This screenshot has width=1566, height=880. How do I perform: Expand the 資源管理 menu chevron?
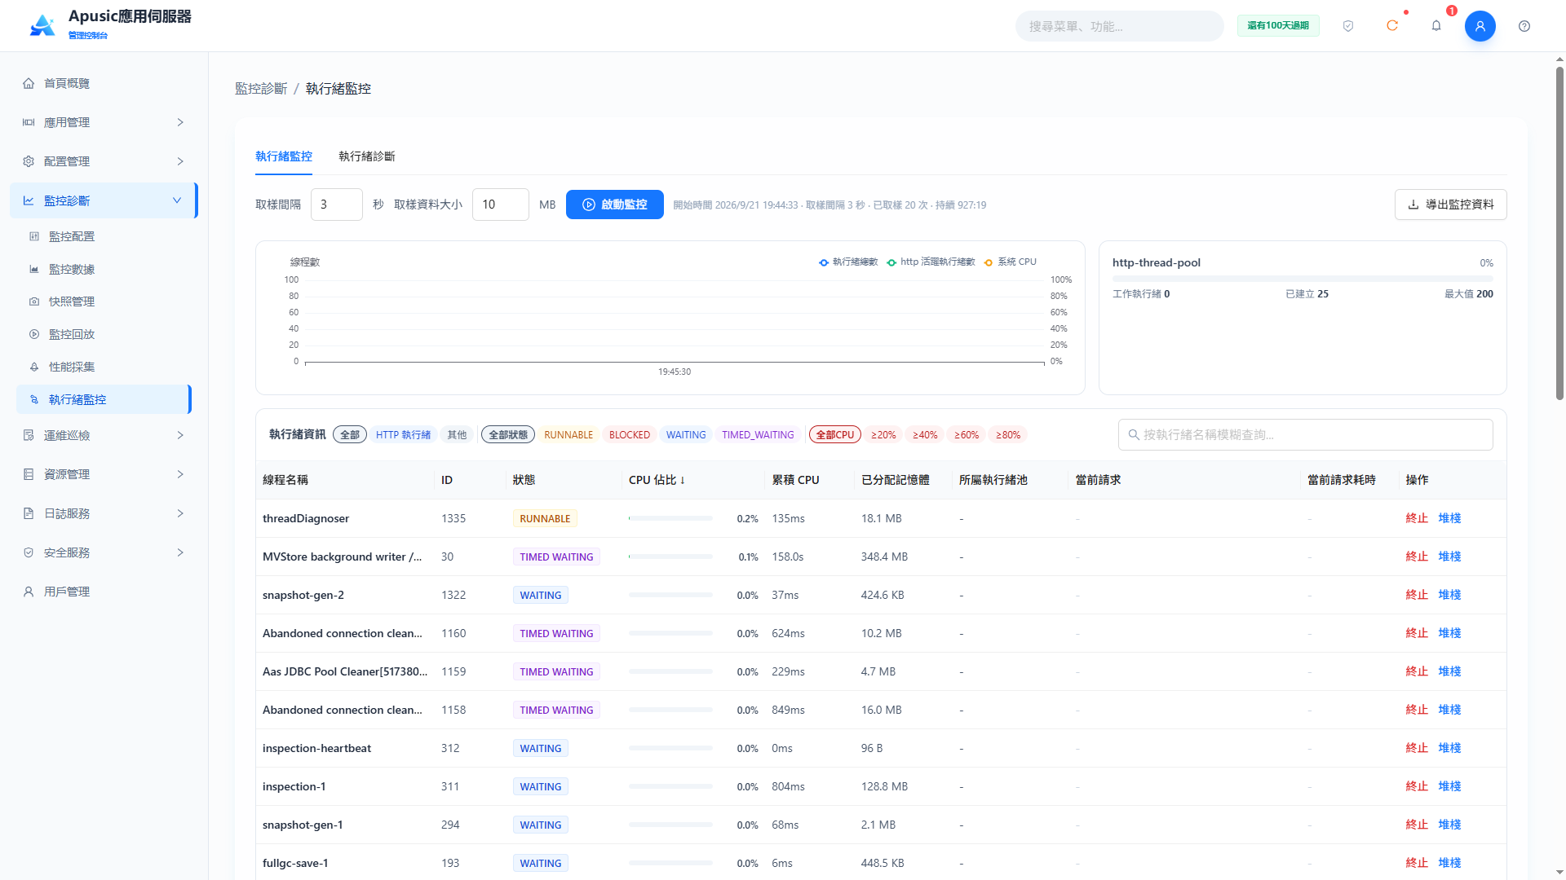[x=180, y=474]
